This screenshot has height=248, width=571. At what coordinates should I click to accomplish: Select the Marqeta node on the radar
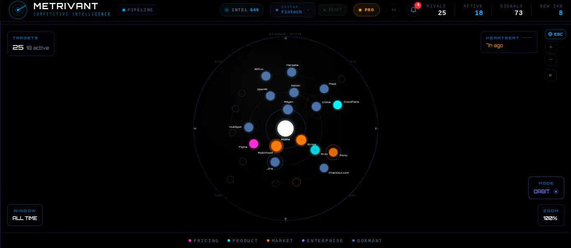point(292,72)
